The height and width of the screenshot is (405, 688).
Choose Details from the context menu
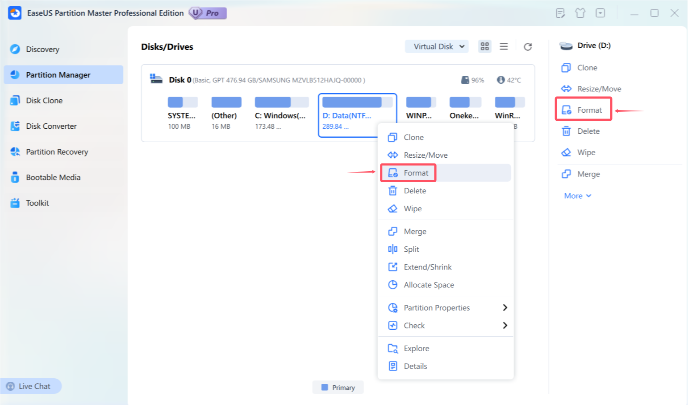coord(446,366)
